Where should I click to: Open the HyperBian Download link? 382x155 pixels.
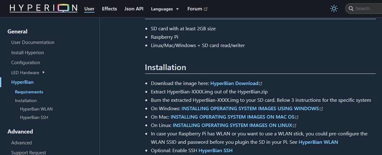(x=234, y=83)
